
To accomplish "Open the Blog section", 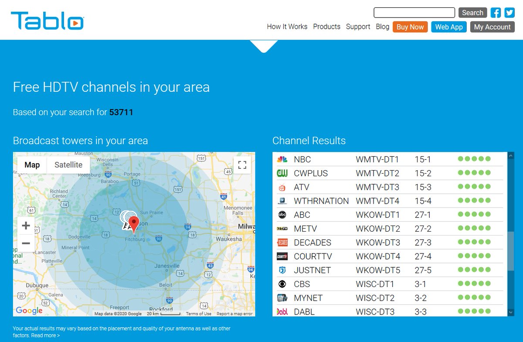I will click(x=382, y=27).
